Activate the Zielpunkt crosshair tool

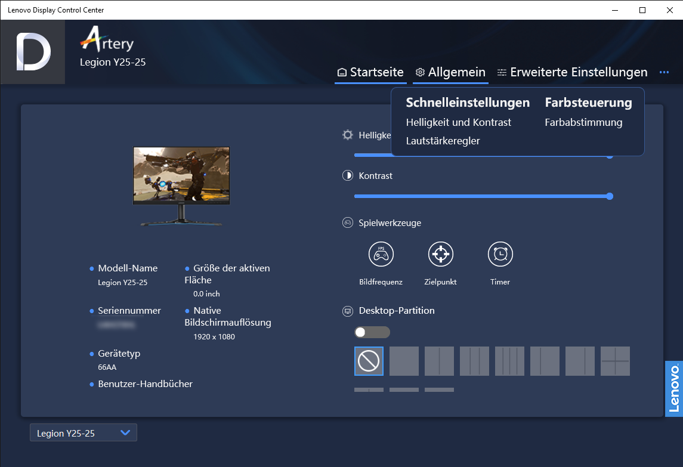pyautogui.click(x=441, y=255)
